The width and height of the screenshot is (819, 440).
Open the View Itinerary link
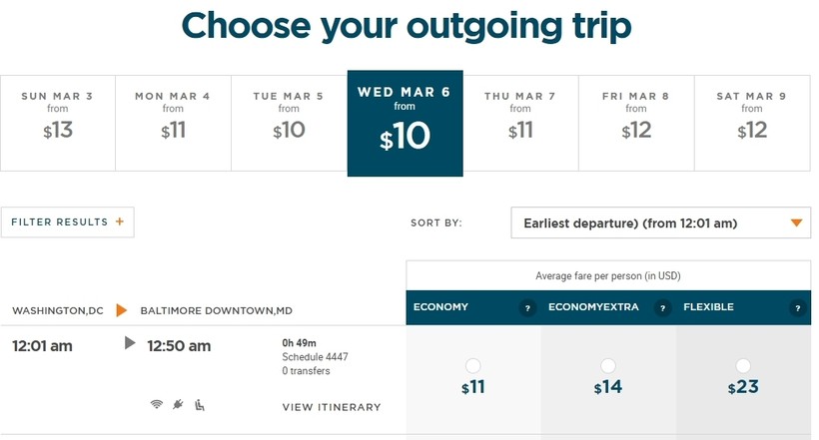332,407
